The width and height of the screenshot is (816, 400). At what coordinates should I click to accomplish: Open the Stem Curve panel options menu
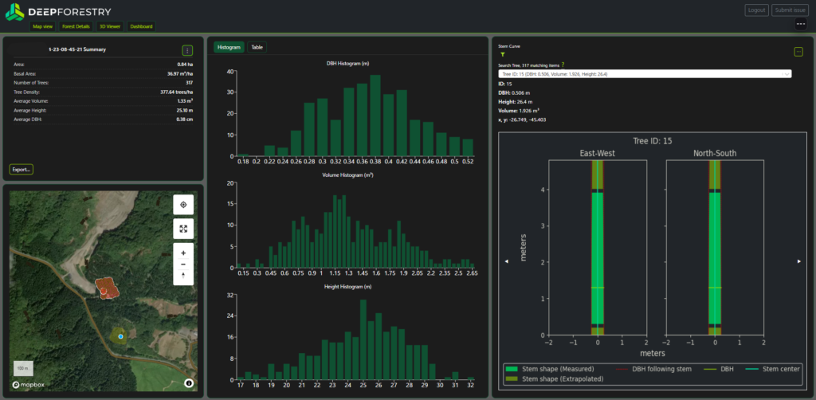[798, 52]
